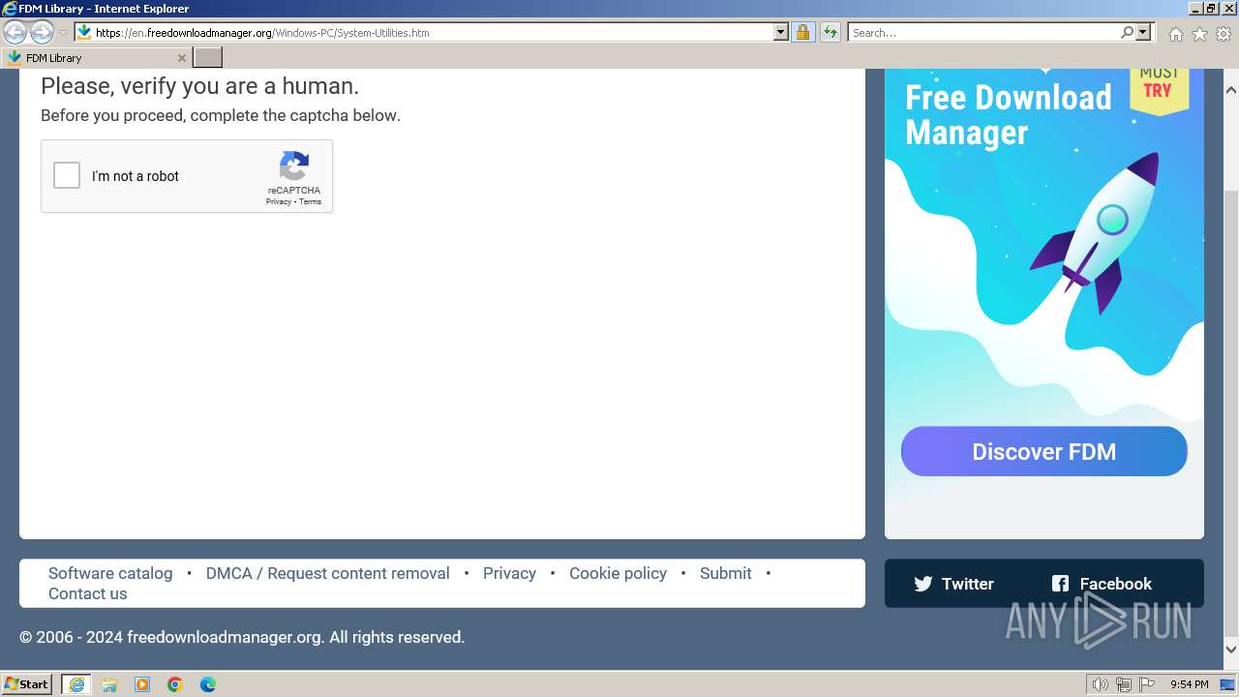Open Google Chrome from the taskbar
Screen dimensions: 1239x697
pos(175,684)
